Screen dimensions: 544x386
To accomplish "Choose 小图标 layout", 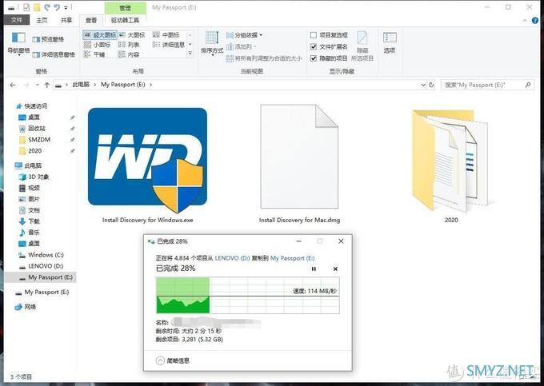I will (98, 45).
